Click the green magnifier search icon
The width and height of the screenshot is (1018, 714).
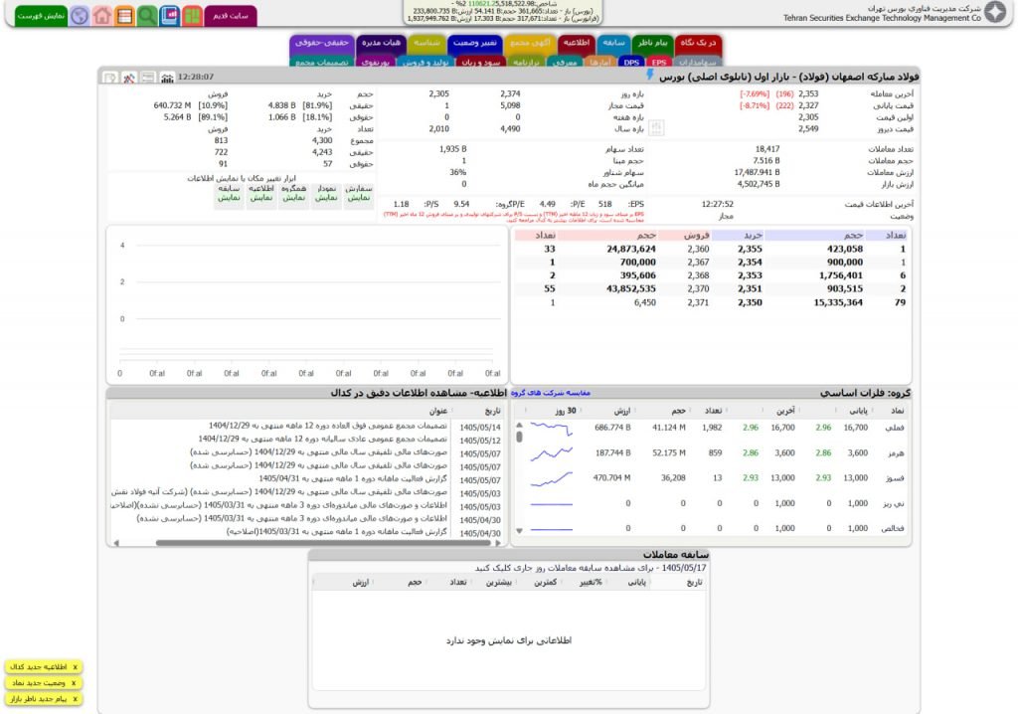coord(147,16)
